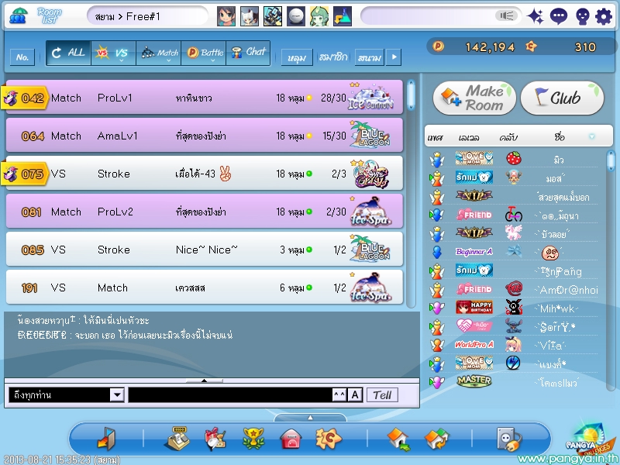
Task: Click the Tell send button
Action: tap(382, 394)
